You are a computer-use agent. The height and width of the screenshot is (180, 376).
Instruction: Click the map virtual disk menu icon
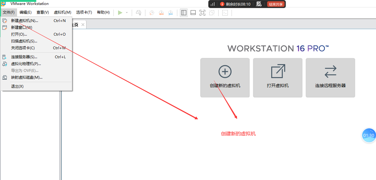tap(5, 77)
